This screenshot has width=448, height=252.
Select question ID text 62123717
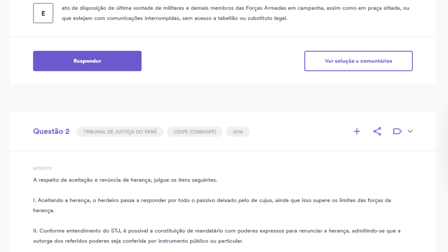(42, 168)
